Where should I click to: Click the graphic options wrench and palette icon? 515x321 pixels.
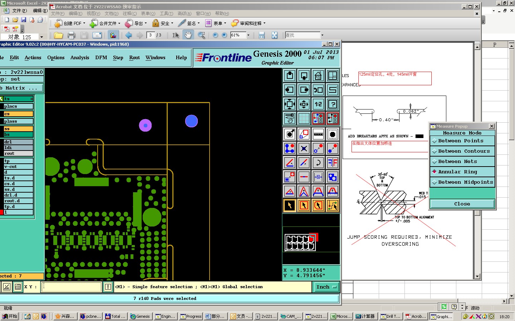(x=290, y=118)
